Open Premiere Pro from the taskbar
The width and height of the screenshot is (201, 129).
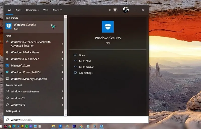tap(74, 126)
